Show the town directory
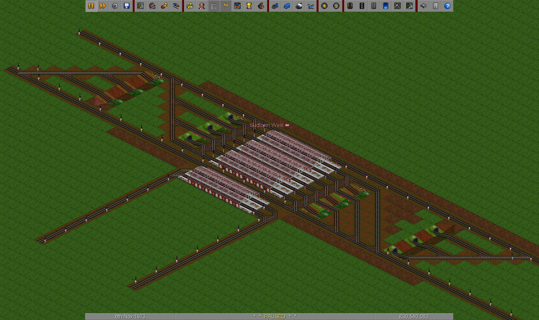 pos(152,6)
